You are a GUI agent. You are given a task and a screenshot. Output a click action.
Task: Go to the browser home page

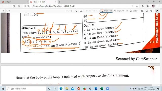pyautogui.click(x=19, y=6)
